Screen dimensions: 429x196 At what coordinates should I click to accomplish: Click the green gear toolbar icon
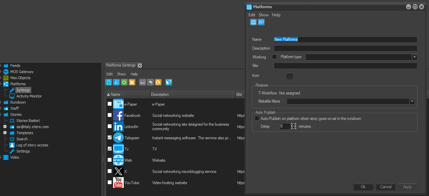tap(124, 82)
